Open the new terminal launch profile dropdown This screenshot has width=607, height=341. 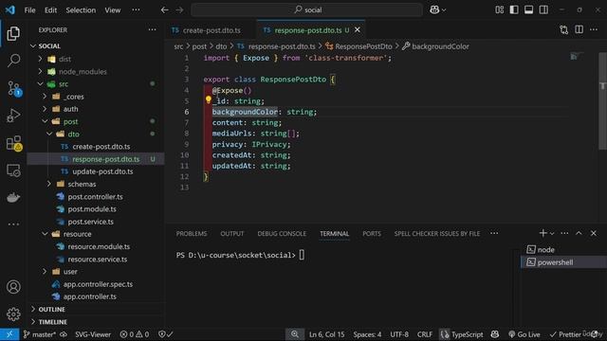click(x=552, y=234)
